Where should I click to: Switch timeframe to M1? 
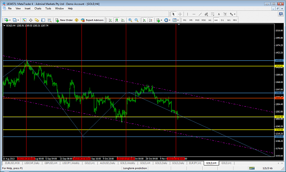185,20
